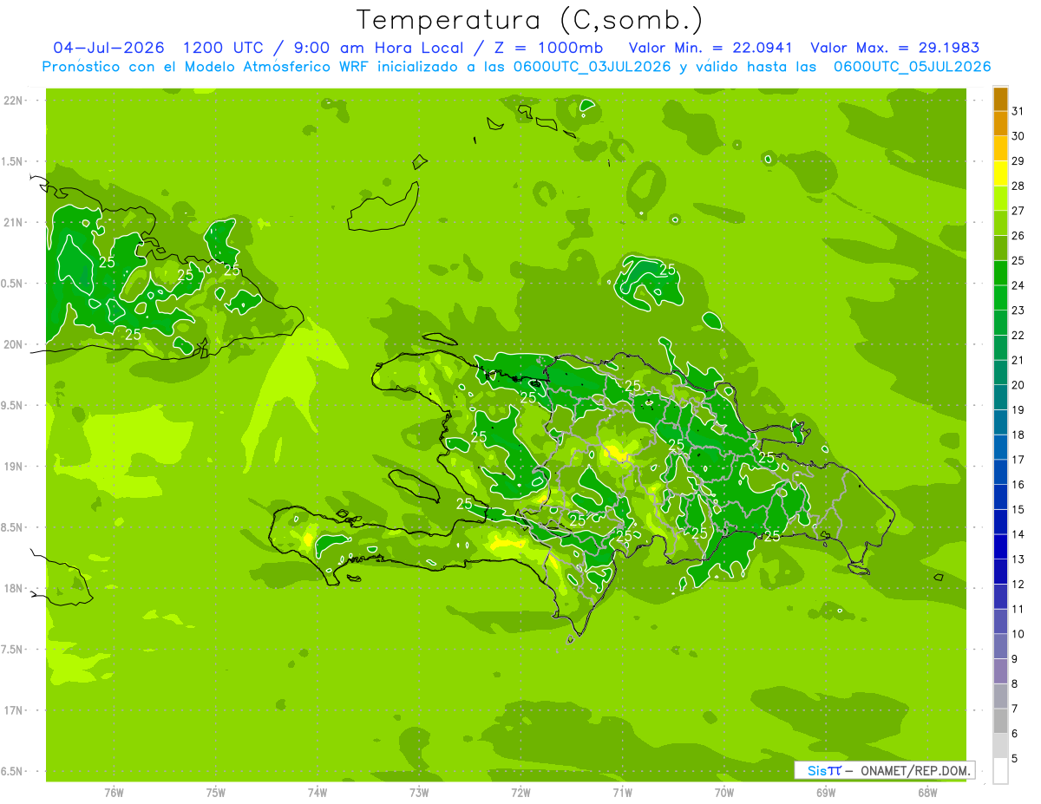Click the '20N' latitude axis label
The width and height of the screenshot is (1041, 804).
(12, 345)
